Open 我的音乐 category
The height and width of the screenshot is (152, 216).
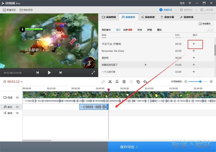click(x=106, y=30)
